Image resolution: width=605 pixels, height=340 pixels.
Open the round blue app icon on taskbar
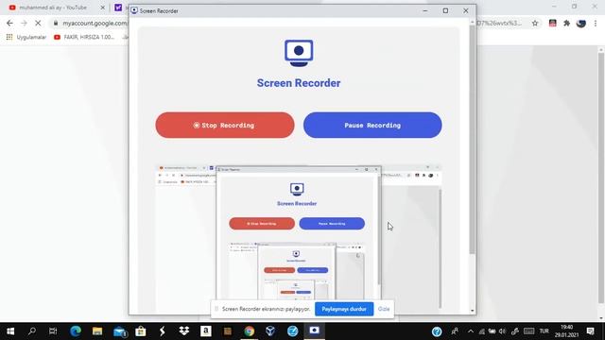click(292, 331)
